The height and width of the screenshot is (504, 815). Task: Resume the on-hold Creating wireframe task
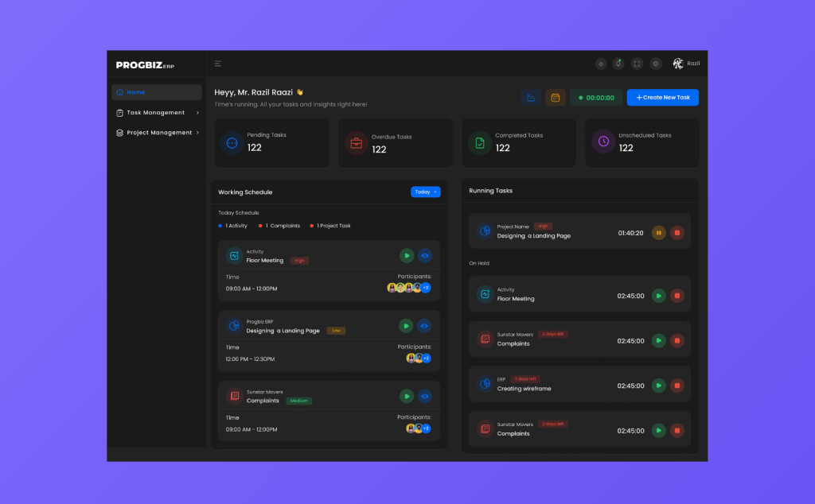point(658,386)
